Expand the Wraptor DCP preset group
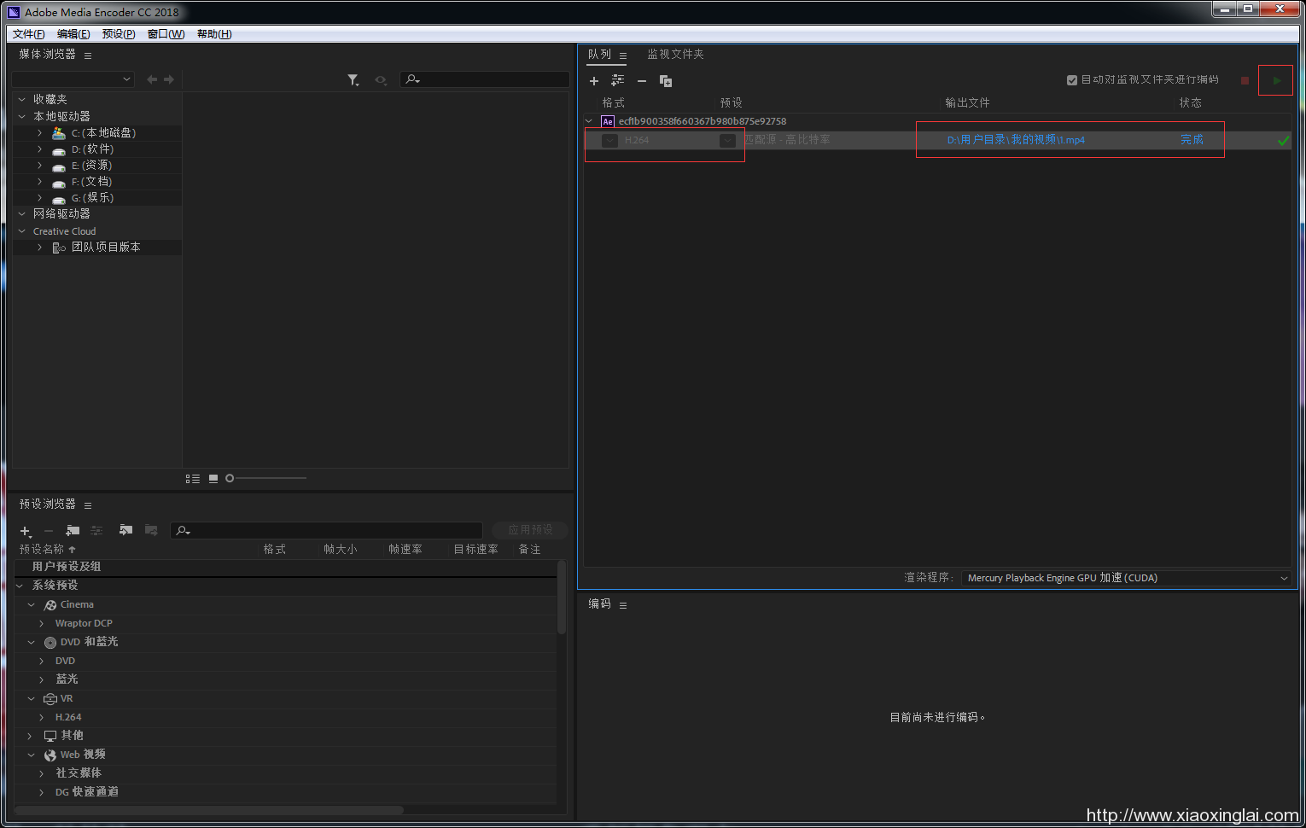This screenshot has width=1306, height=828. tap(41, 624)
